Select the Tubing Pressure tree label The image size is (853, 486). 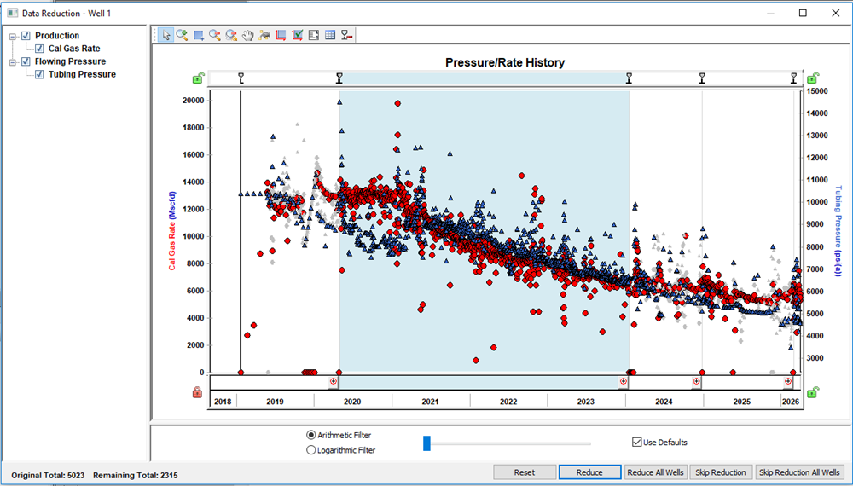(x=82, y=74)
